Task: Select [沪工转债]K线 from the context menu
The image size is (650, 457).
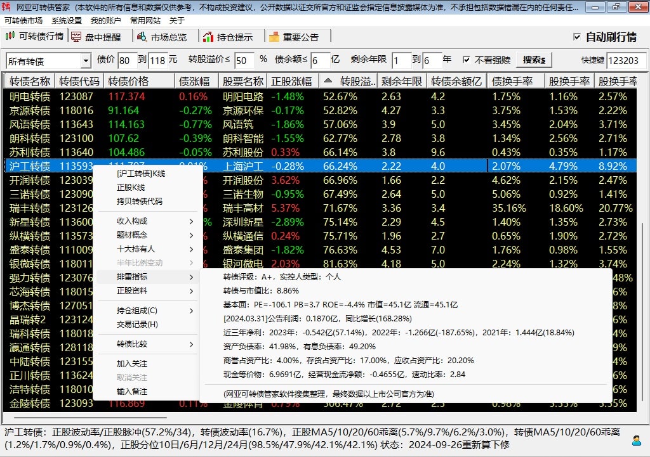Action: (x=141, y=174)
